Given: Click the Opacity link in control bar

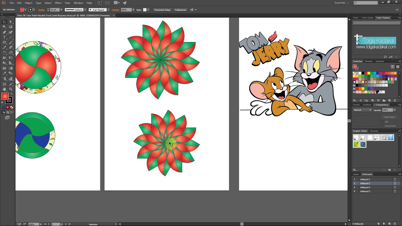Looking at the screenshot, I should click(116, 10).
